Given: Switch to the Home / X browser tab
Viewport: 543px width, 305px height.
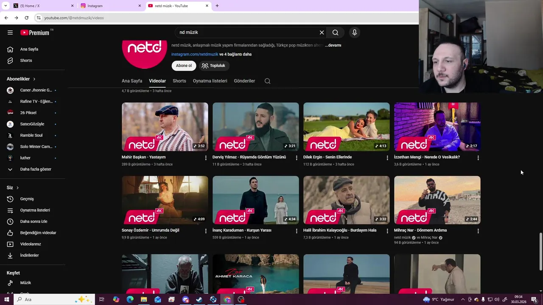Looking at the screenshot, I should click(43, 6).
